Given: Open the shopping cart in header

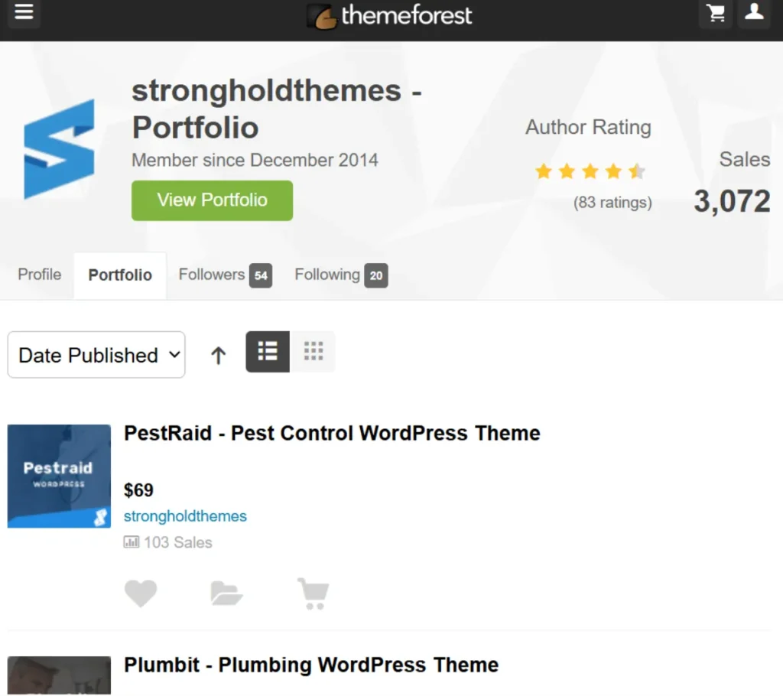Looking at the screenshot, I should click(716, 13).
